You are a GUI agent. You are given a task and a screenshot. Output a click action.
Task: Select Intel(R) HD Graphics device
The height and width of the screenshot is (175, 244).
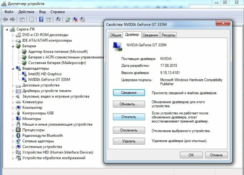(45, 74)
